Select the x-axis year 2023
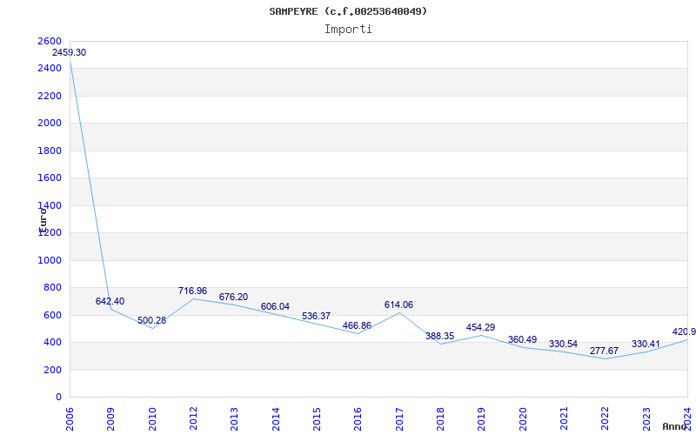The height and width of the screenshot is (435, 696). pos(646,419)
